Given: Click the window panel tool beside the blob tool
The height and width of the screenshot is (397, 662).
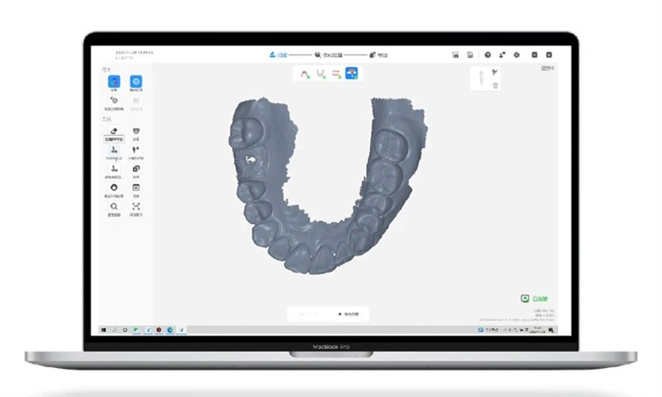Looking at the screenshot, I should tap(136, 188).
